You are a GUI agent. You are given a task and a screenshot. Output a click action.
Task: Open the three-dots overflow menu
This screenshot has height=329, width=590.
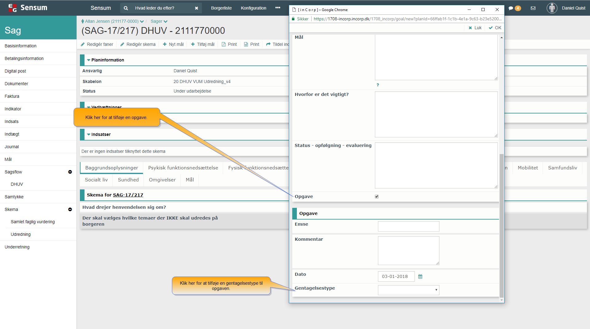tap(278, 8)
